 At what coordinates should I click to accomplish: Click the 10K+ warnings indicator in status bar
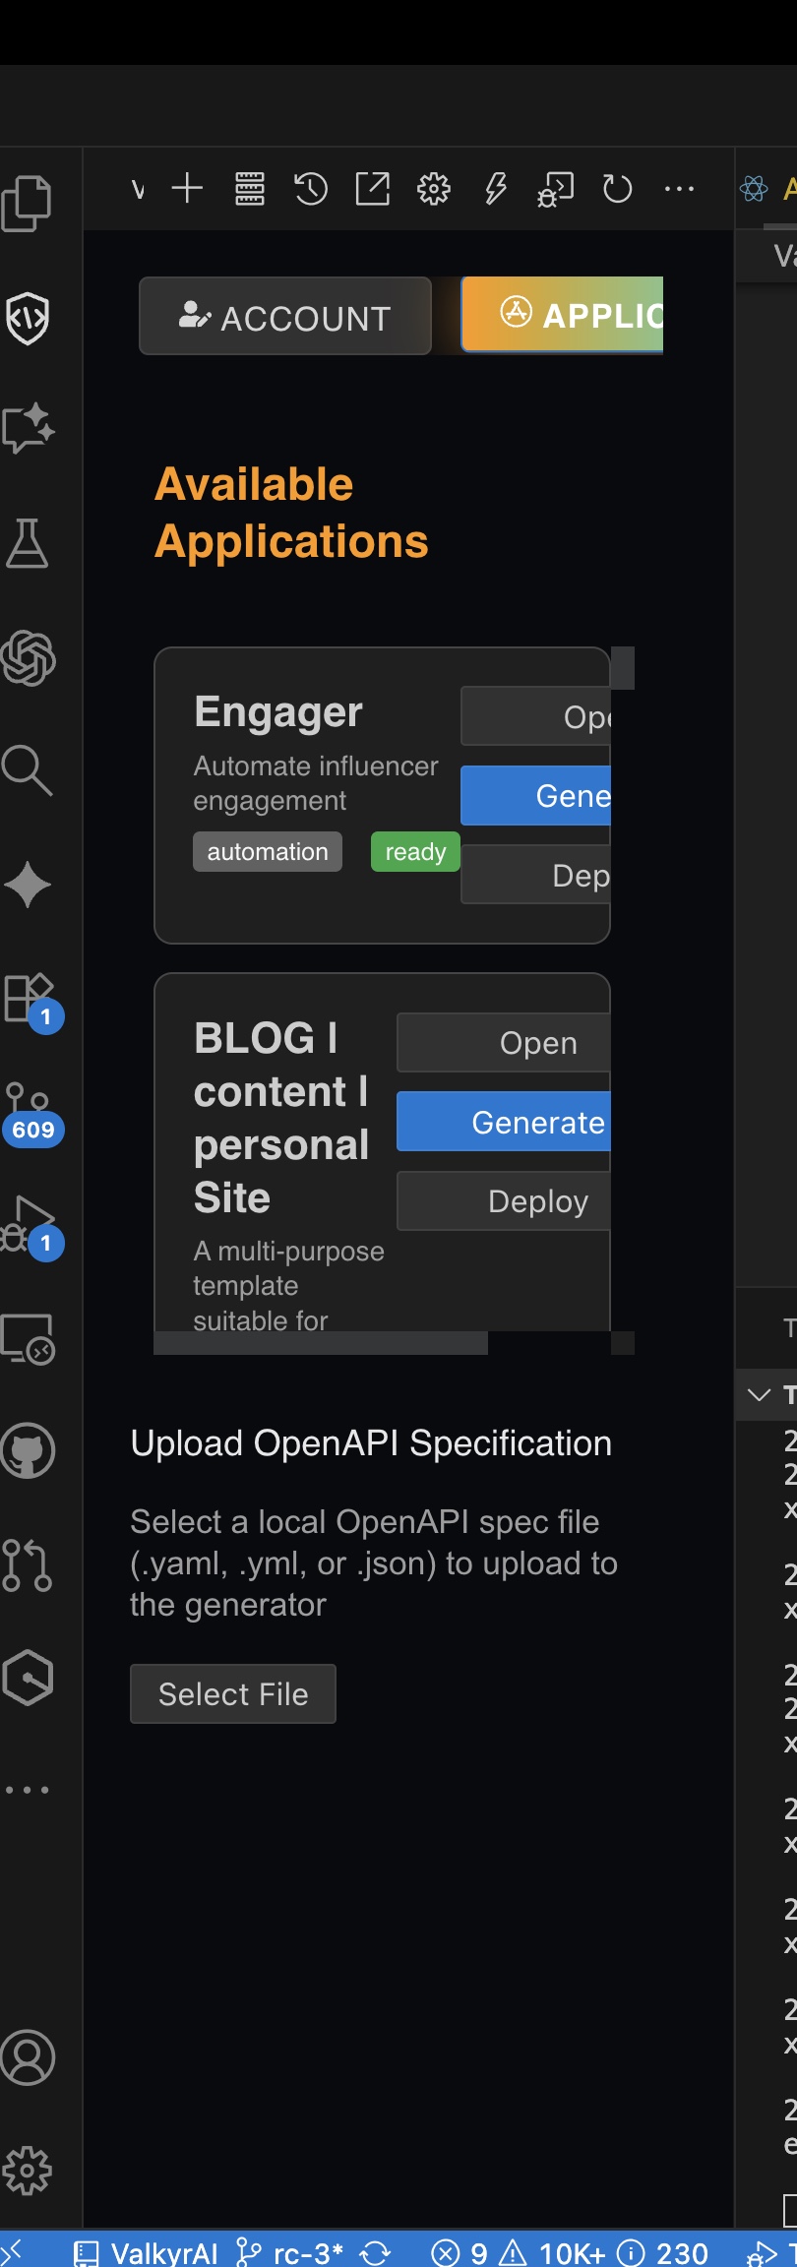tap(553, 2253)
